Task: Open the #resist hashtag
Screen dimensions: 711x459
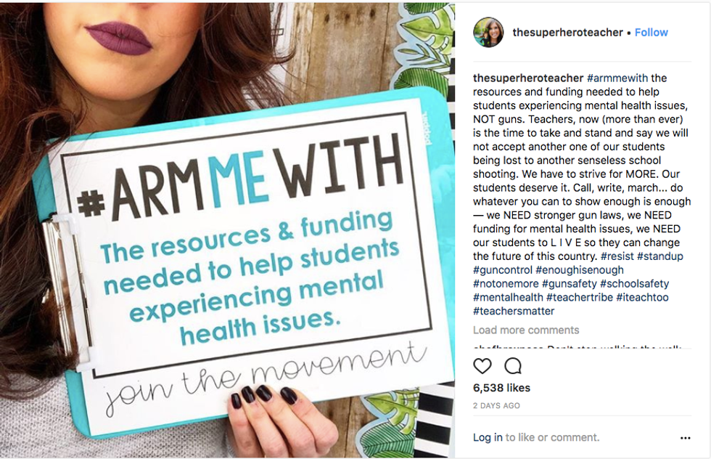Action: pyautogui.click(x=617, y=256)
